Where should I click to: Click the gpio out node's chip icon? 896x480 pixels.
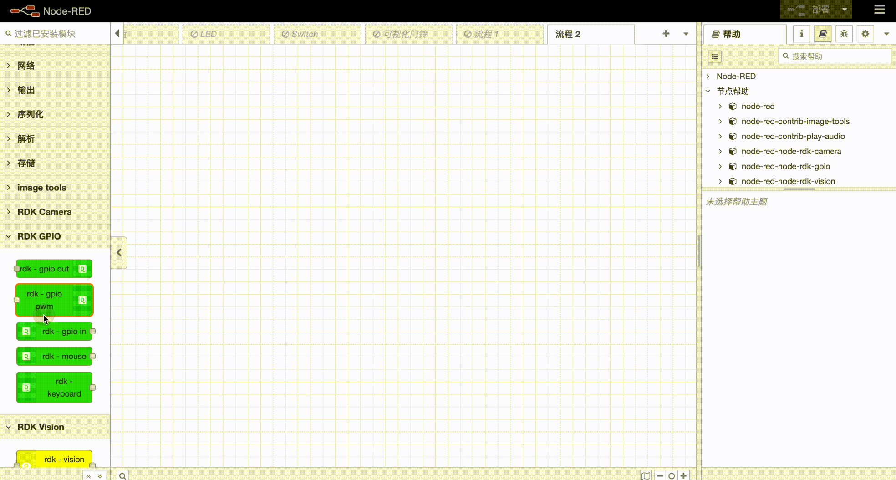(x=82, y=269)
